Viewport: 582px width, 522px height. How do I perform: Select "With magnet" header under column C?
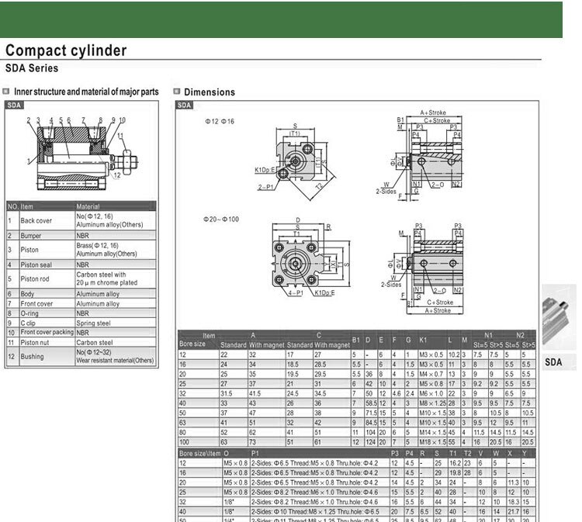tap(332, 345)
